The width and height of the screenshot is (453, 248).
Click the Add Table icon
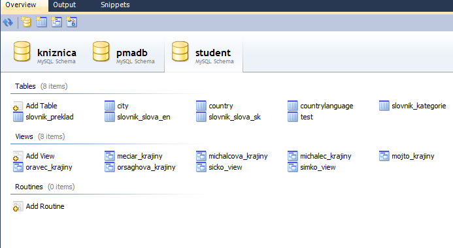point(18,106)
